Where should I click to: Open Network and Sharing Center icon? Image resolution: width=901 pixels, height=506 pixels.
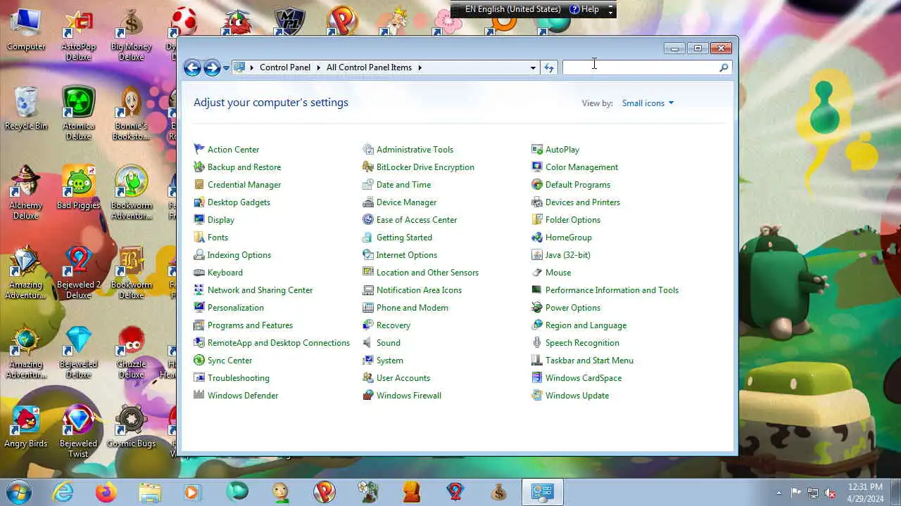pos(199,290)
